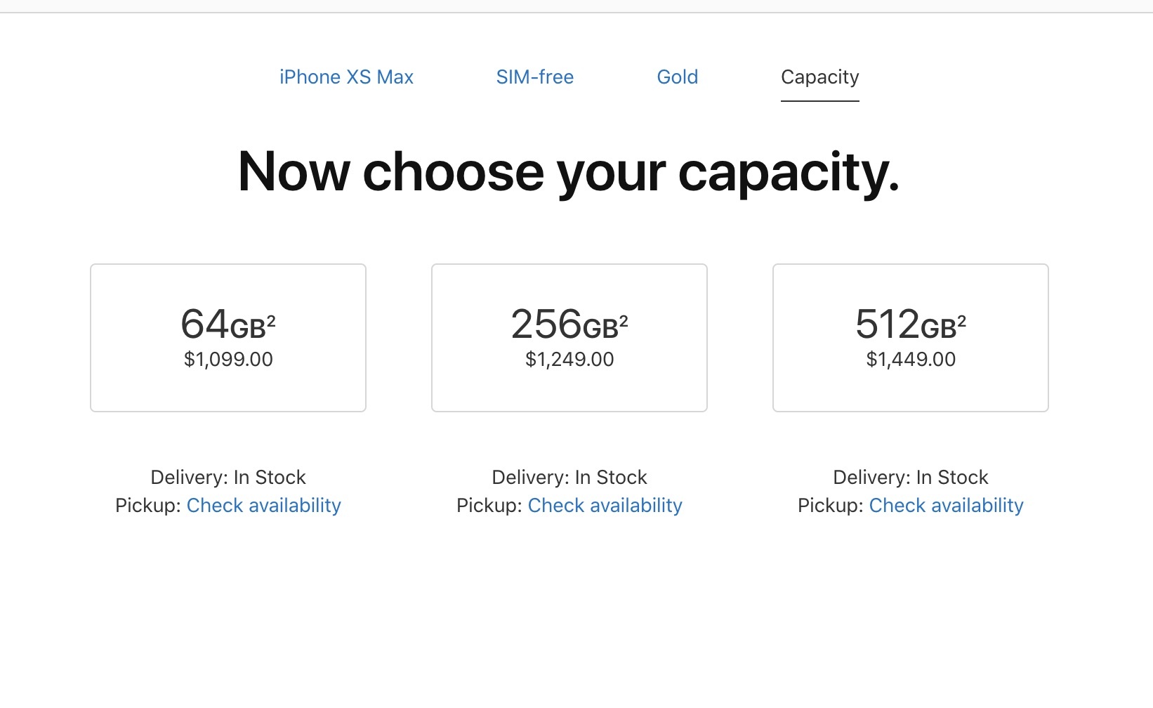Check pickup availability for the 256GB model
The height and width of the screenshot is (708, 1153).
pos(605,506)
